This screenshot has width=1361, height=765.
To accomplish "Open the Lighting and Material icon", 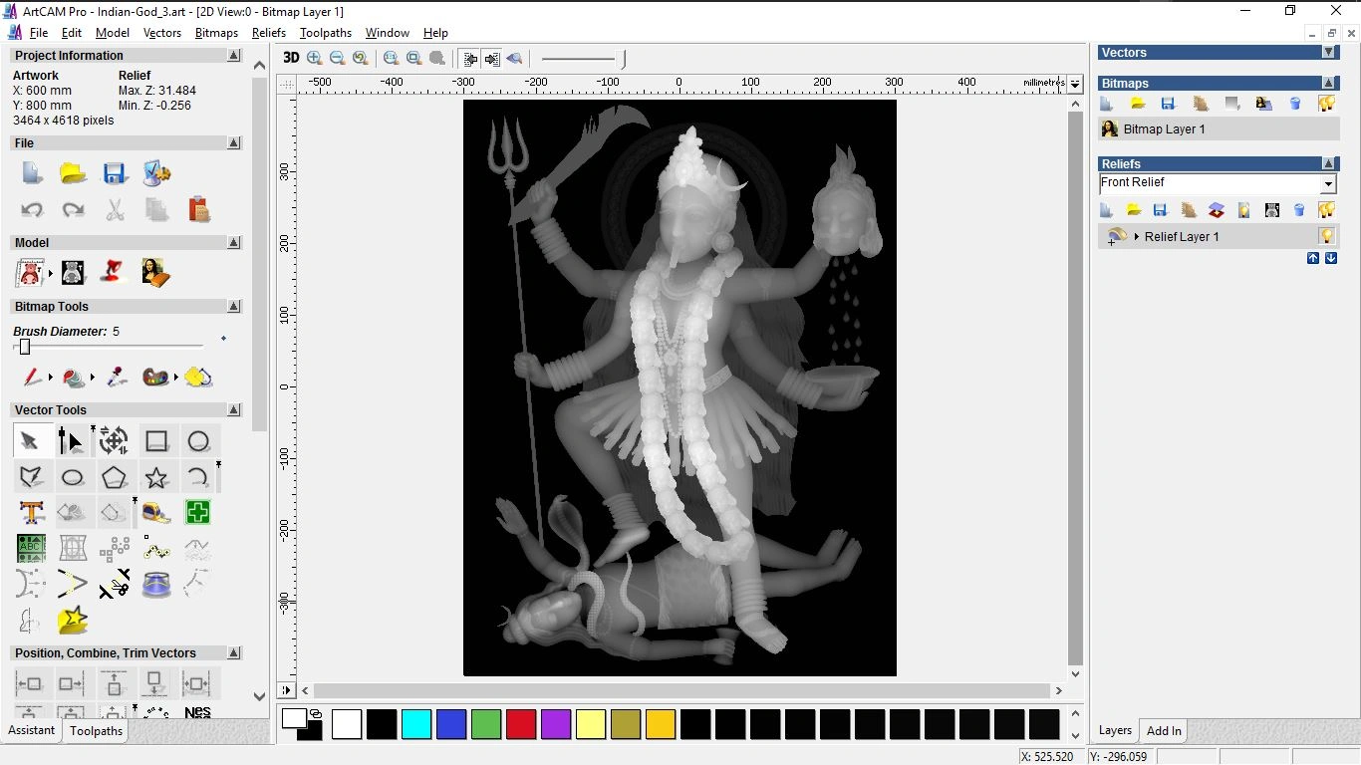I will [x=1242, y=210].
